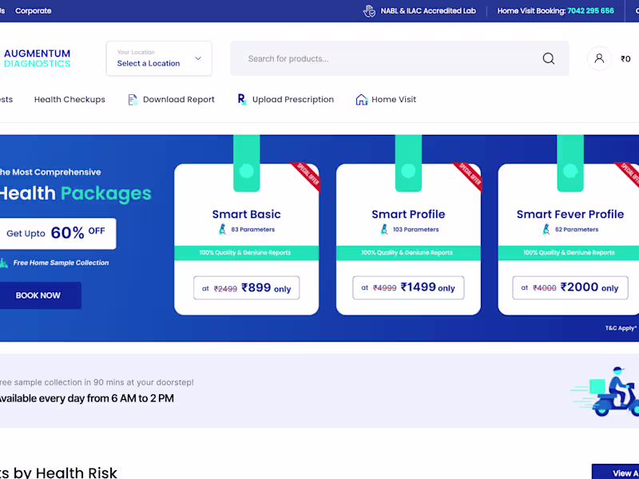
Task: Call home visit number 7042 295 656
Action: click(x=590, y=11)
